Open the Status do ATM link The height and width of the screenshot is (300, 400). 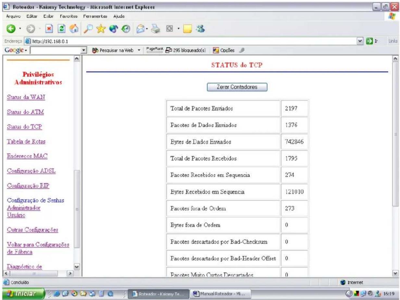click(25, 112)
